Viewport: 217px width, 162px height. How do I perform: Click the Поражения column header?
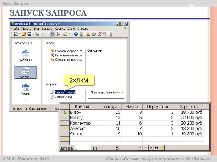[x=158, y=107]
